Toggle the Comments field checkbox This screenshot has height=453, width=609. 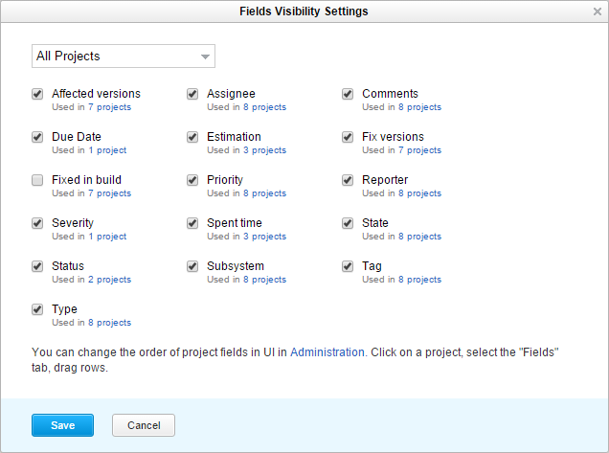[348, 94]
